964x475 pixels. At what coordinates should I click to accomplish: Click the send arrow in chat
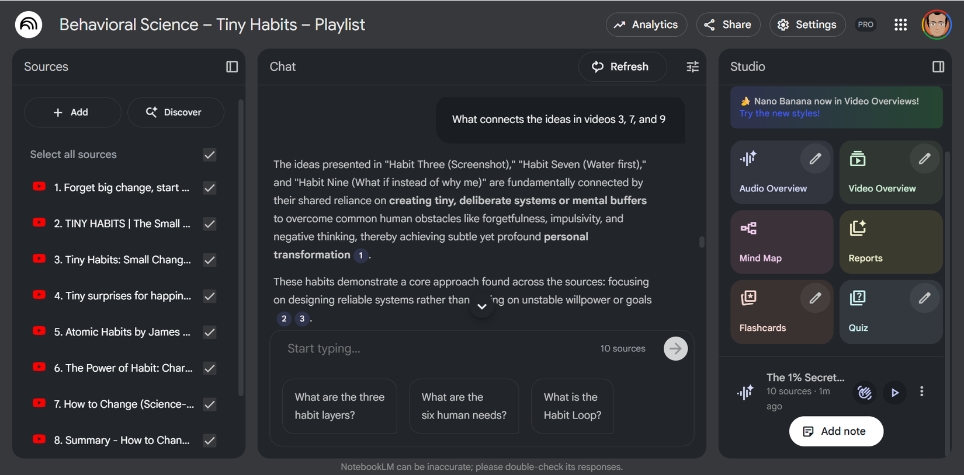pos(675,348)
